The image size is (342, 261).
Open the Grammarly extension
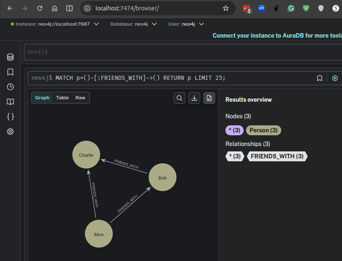pyautogui.click(x=291, y=8)
